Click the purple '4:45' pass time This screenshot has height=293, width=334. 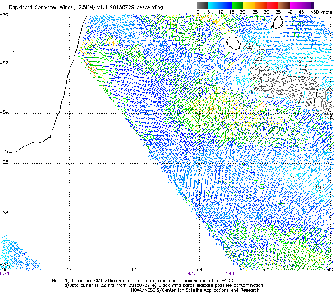click(x=192, y=274)
